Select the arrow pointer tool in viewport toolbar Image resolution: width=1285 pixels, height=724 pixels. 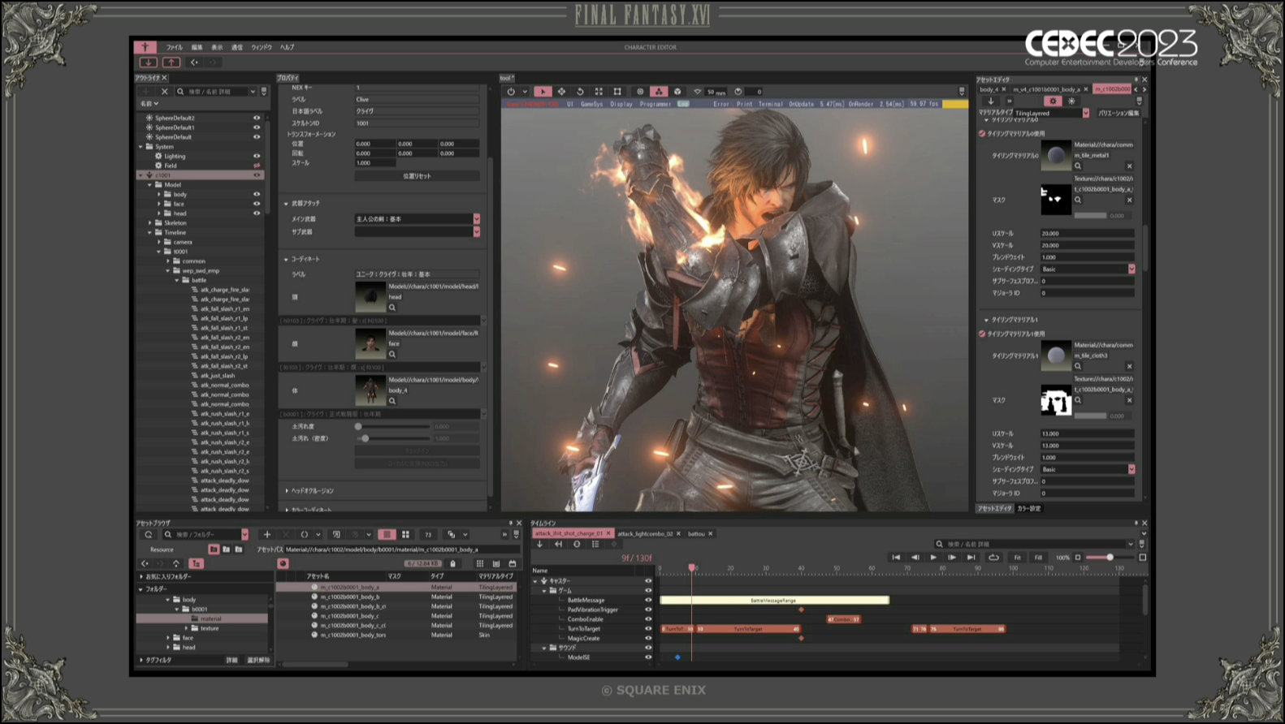click(543, 92)
